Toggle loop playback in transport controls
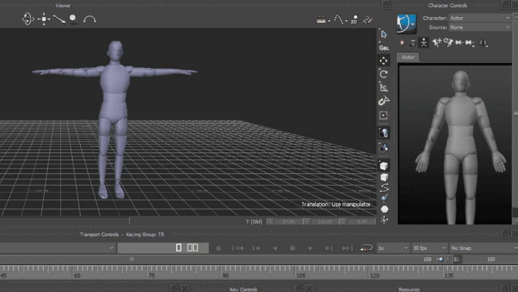 [365, 248]
